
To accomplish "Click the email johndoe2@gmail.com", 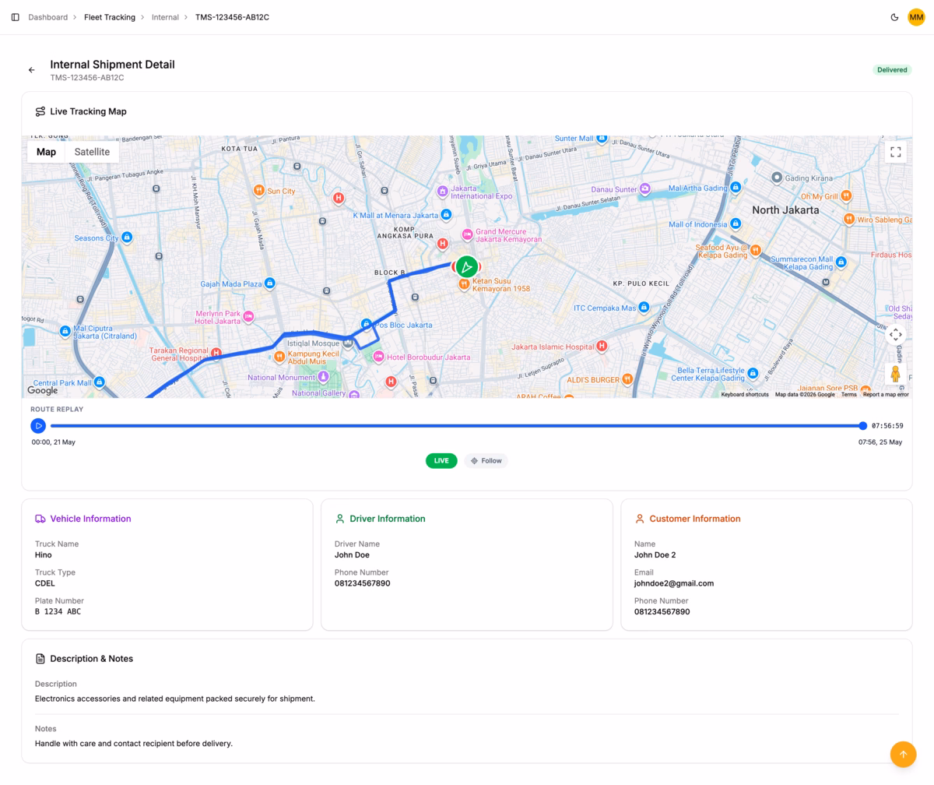I will coord(674,583).
